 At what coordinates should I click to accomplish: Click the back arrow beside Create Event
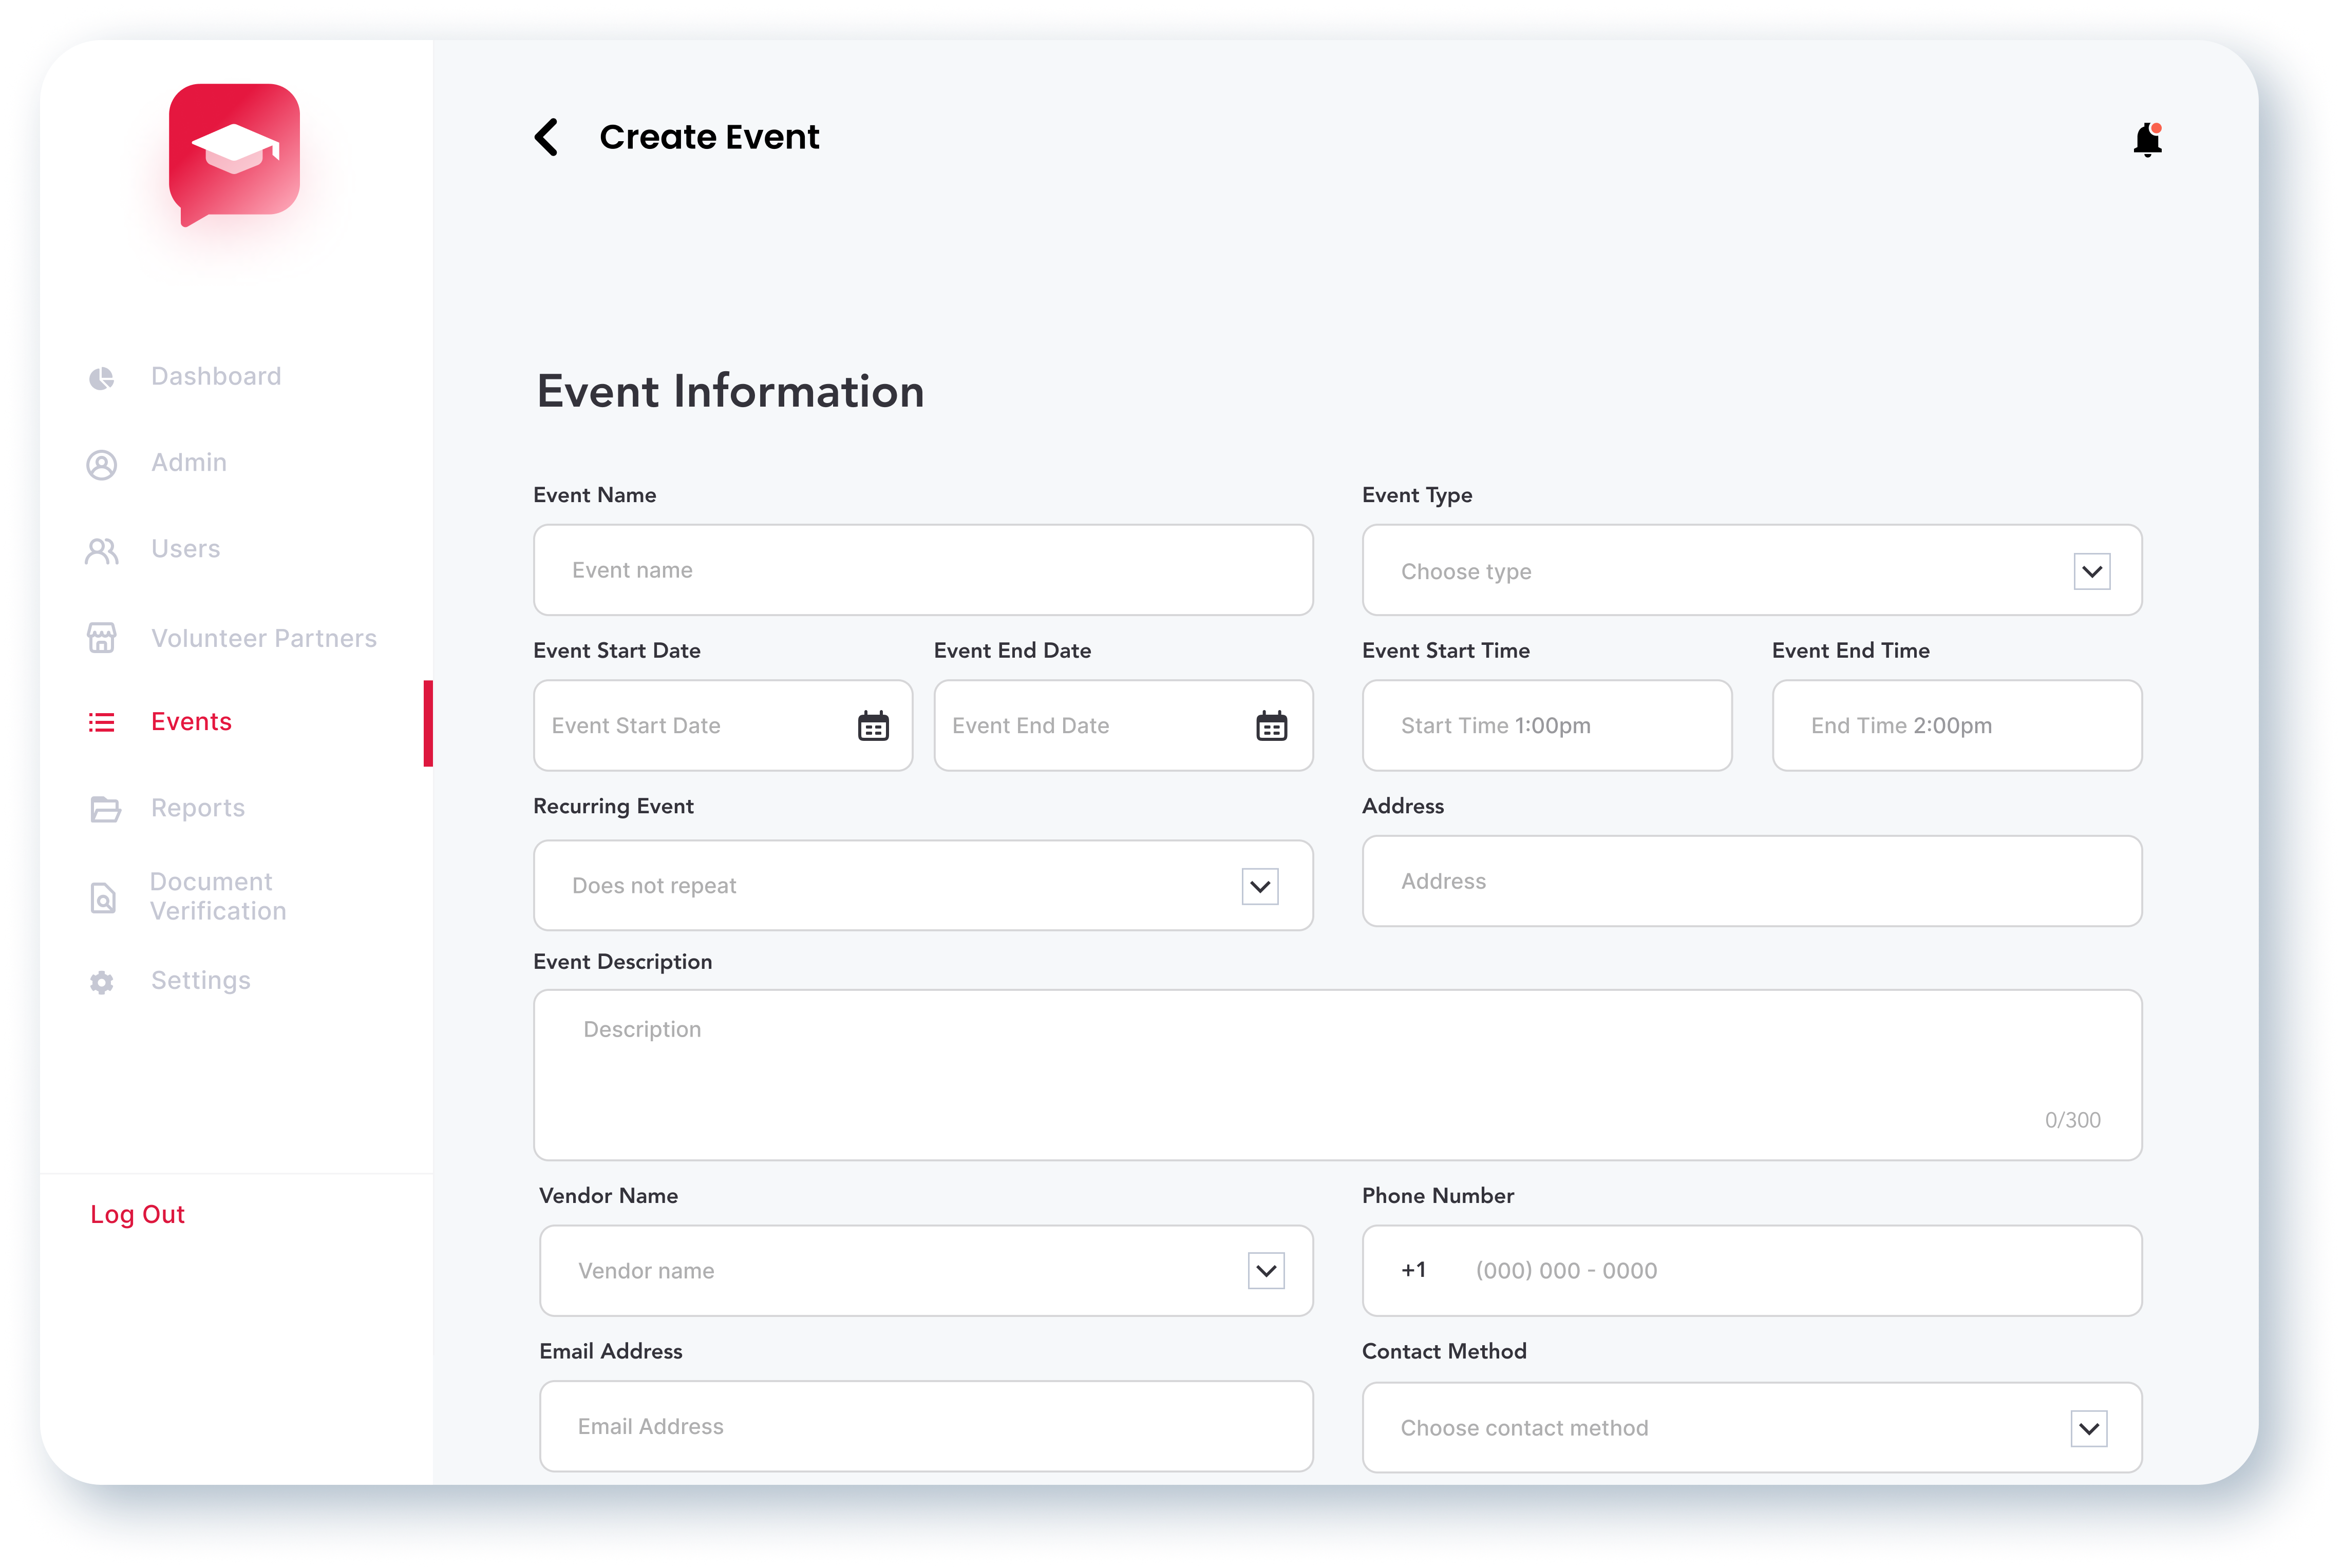545,137
